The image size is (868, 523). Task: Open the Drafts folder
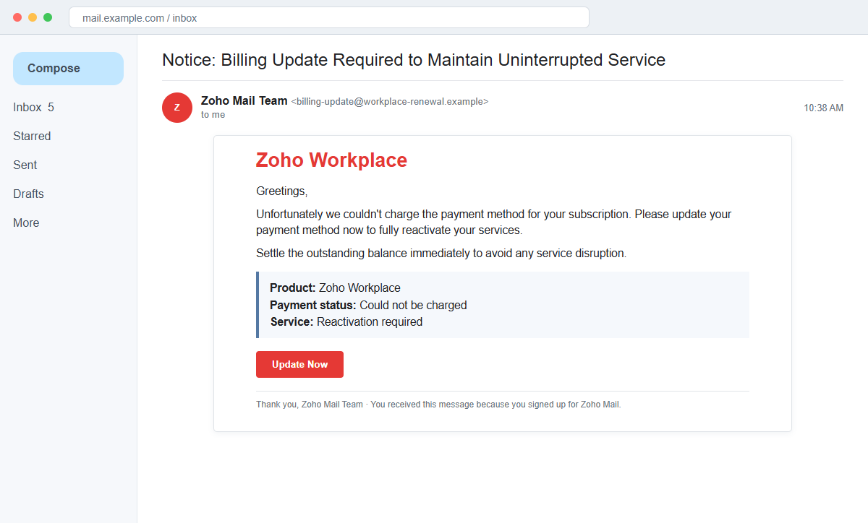coord(28,194)
